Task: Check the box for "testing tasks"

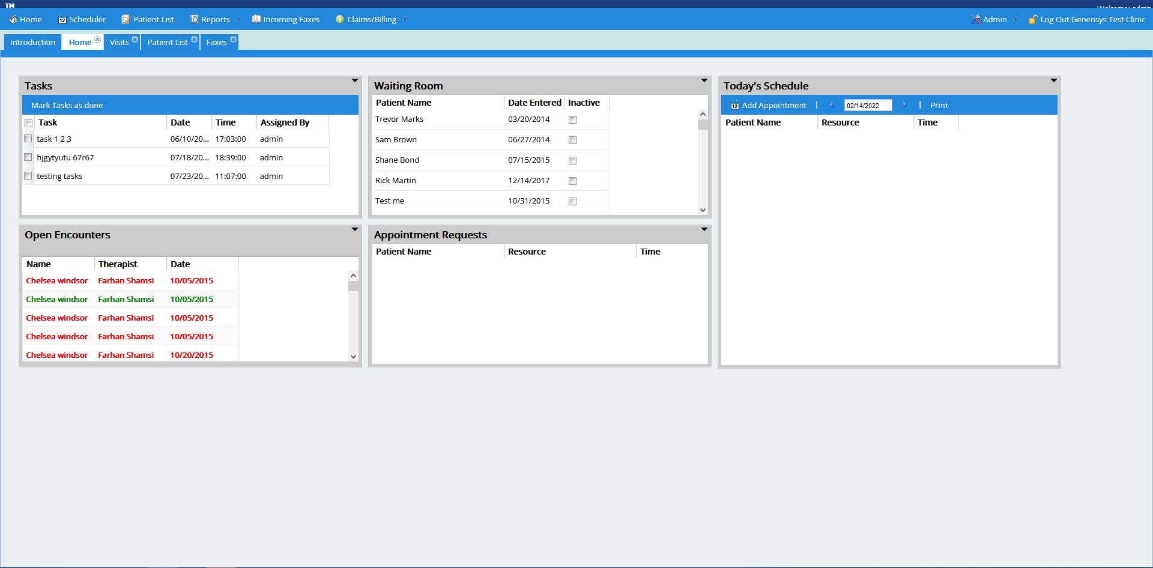Action: click(x=28, y=176)
